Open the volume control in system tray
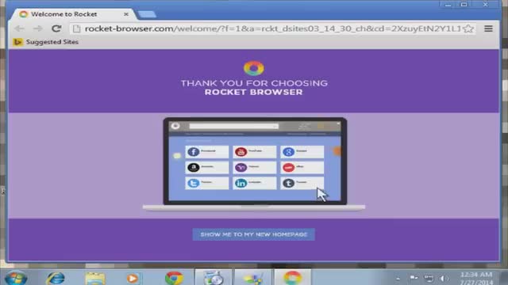508x285 pixels. (444, 278)
